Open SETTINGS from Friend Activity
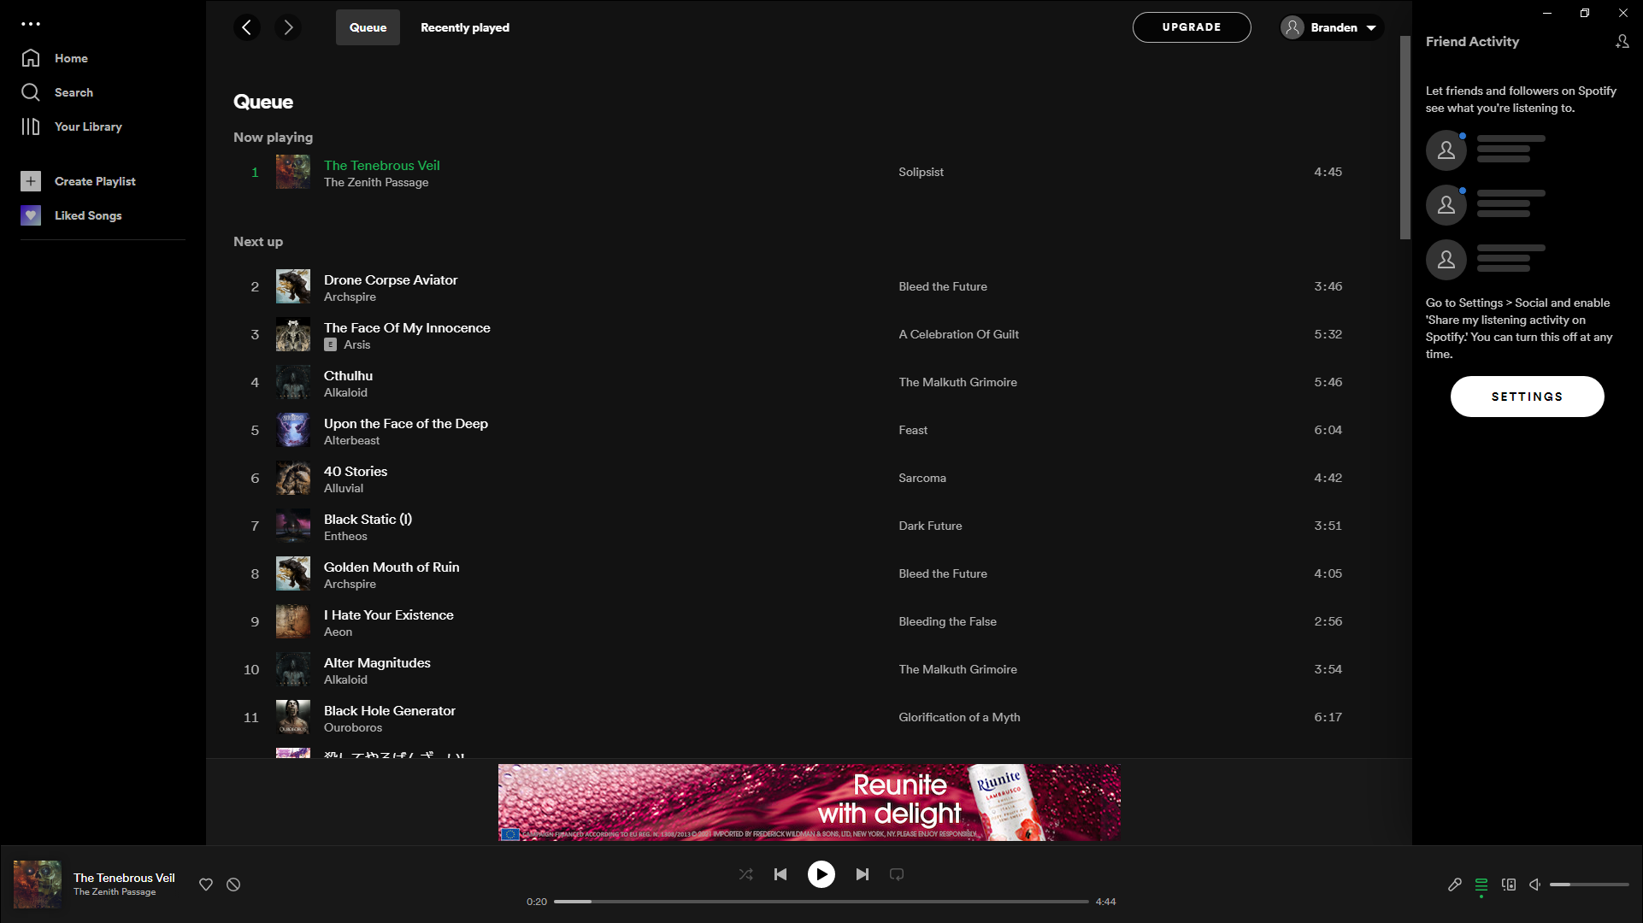This screenshot has width=1643, height=923. 1527,397
